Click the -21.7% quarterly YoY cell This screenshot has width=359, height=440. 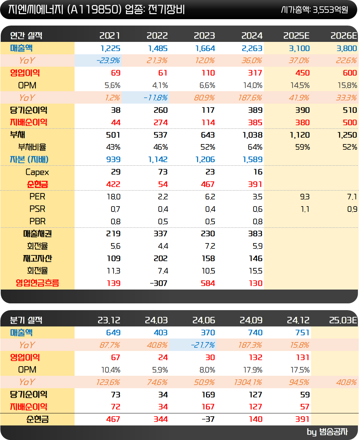point(203,345)
